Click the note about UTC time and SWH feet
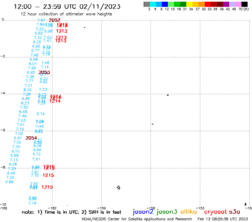This screenshot has width=252, height=222. [x=72, y=212]
